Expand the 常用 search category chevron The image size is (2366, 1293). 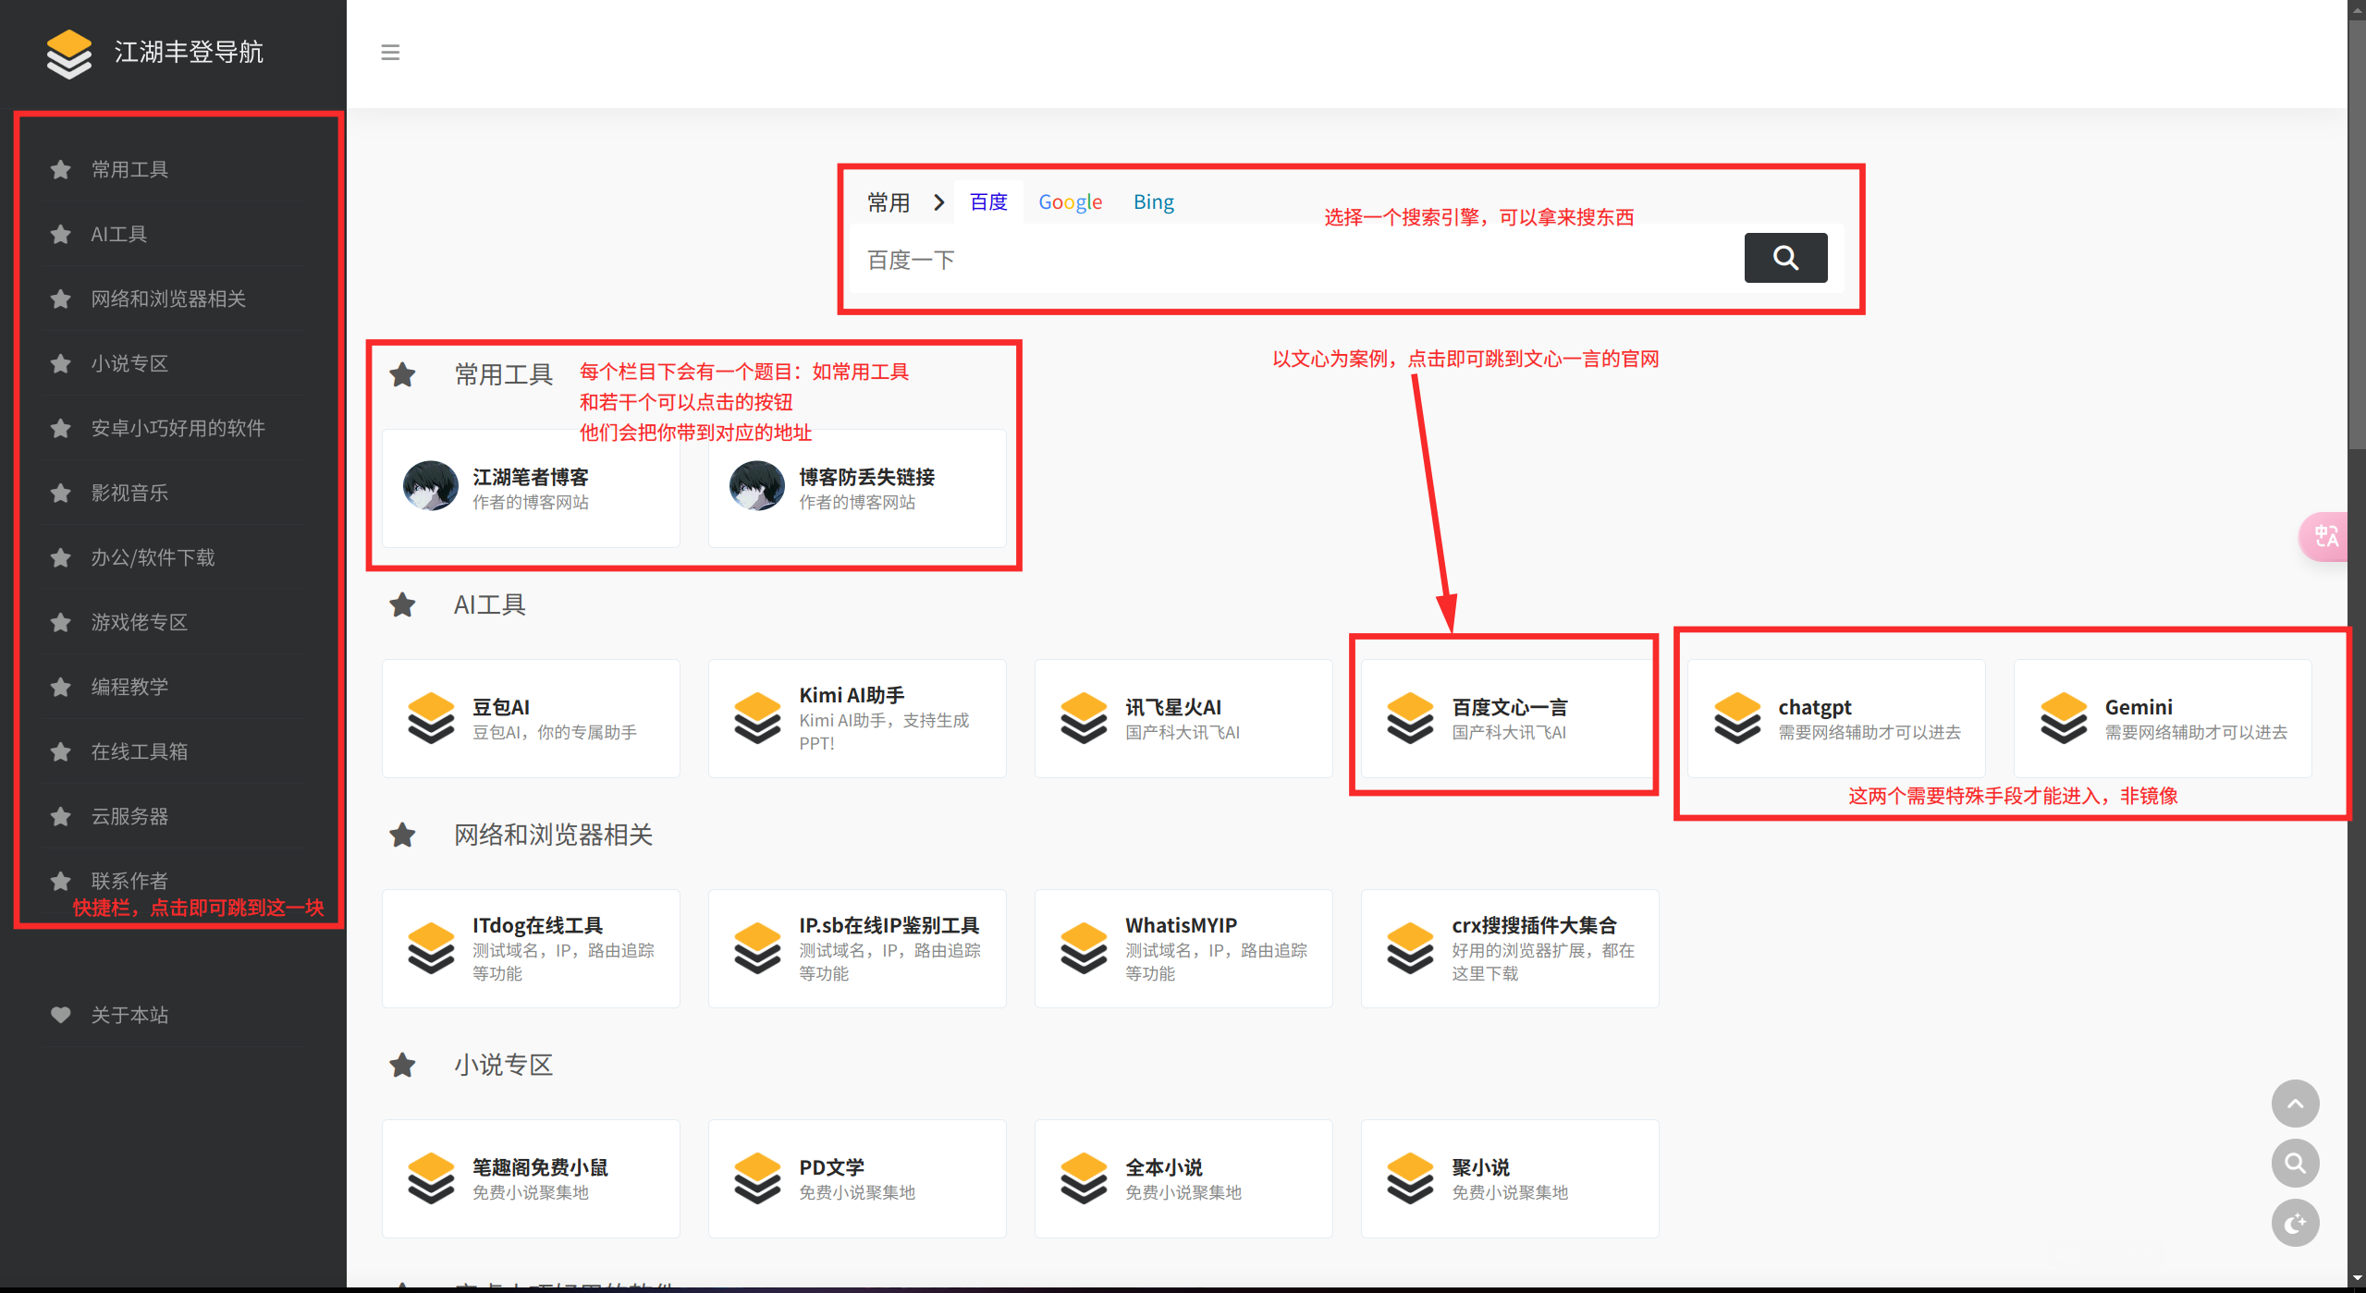pos(939,202)
